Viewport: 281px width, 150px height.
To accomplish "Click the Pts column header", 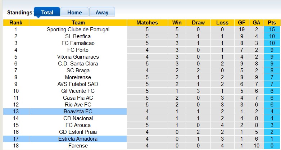I will click(x=272, y=23).
